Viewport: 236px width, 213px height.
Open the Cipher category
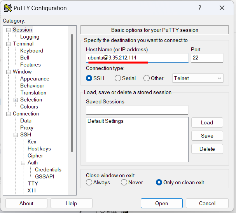(35, 156)
